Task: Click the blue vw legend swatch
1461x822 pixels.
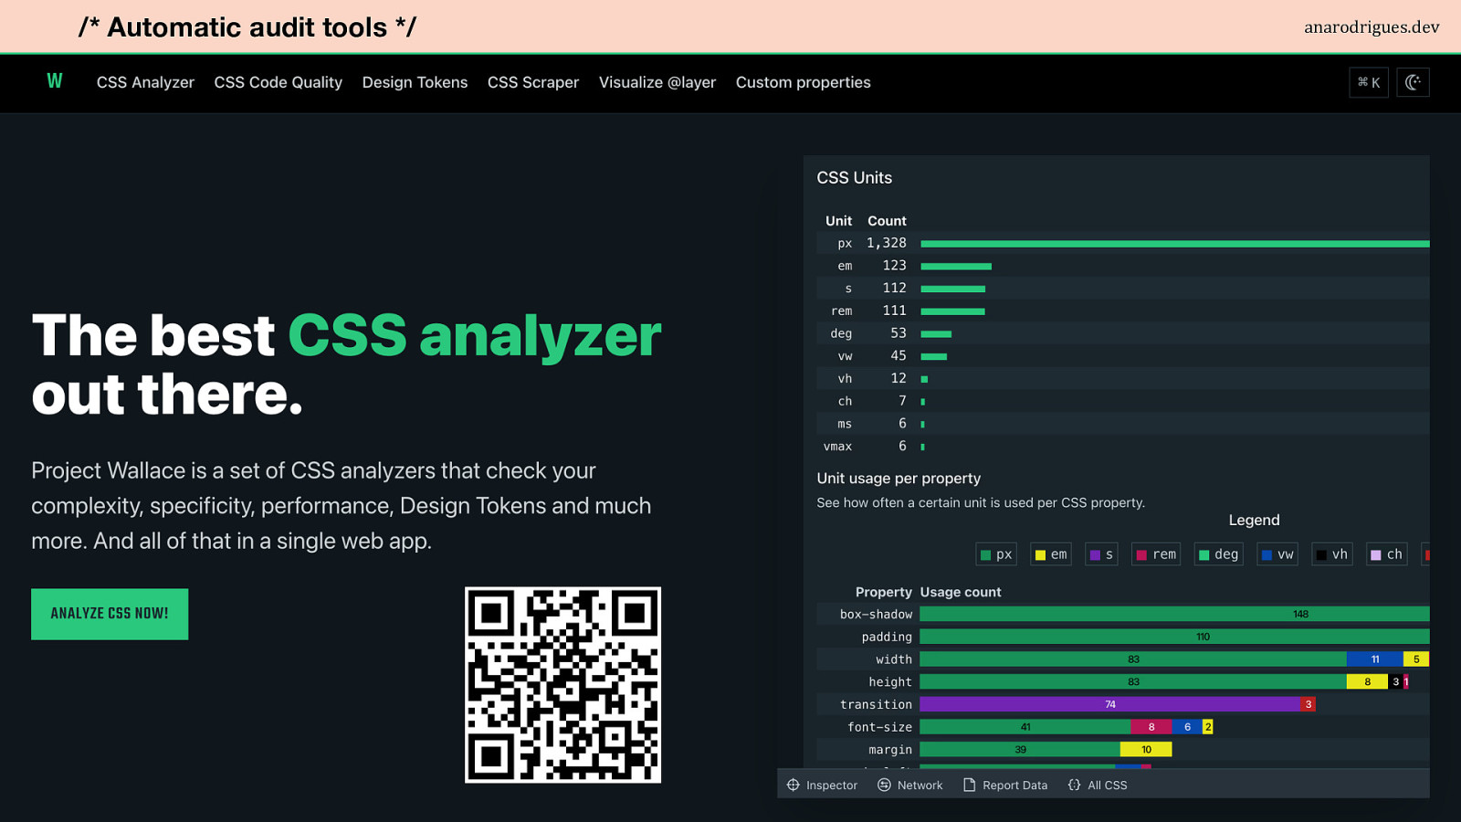Action: (x=1267, y=554)
